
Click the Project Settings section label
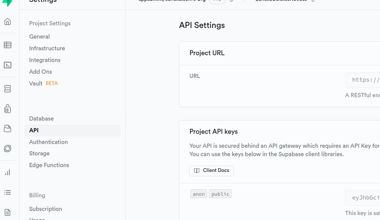tap(50, 23)
